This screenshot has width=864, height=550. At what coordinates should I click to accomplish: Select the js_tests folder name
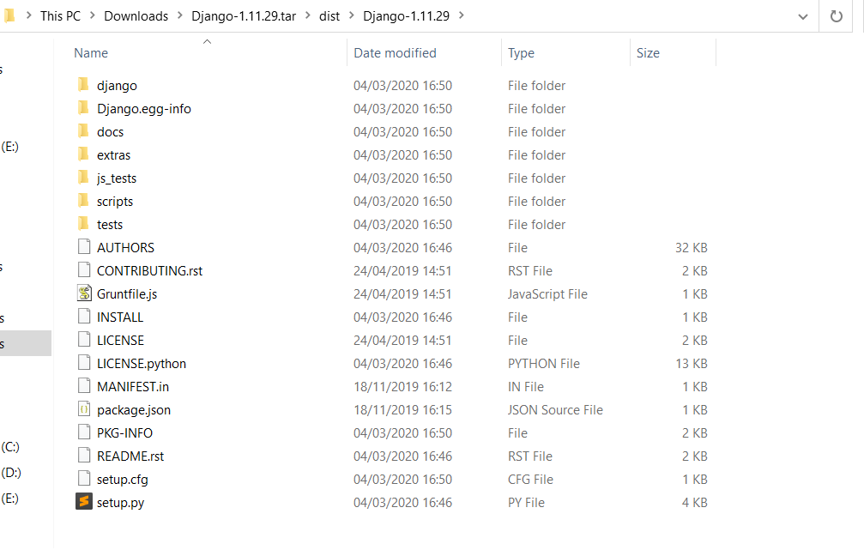117,178
